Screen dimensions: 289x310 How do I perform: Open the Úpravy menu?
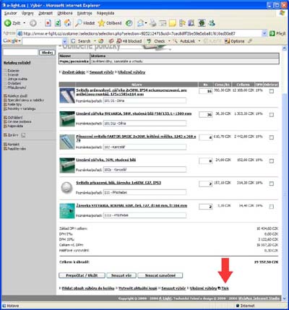(27, 13)
